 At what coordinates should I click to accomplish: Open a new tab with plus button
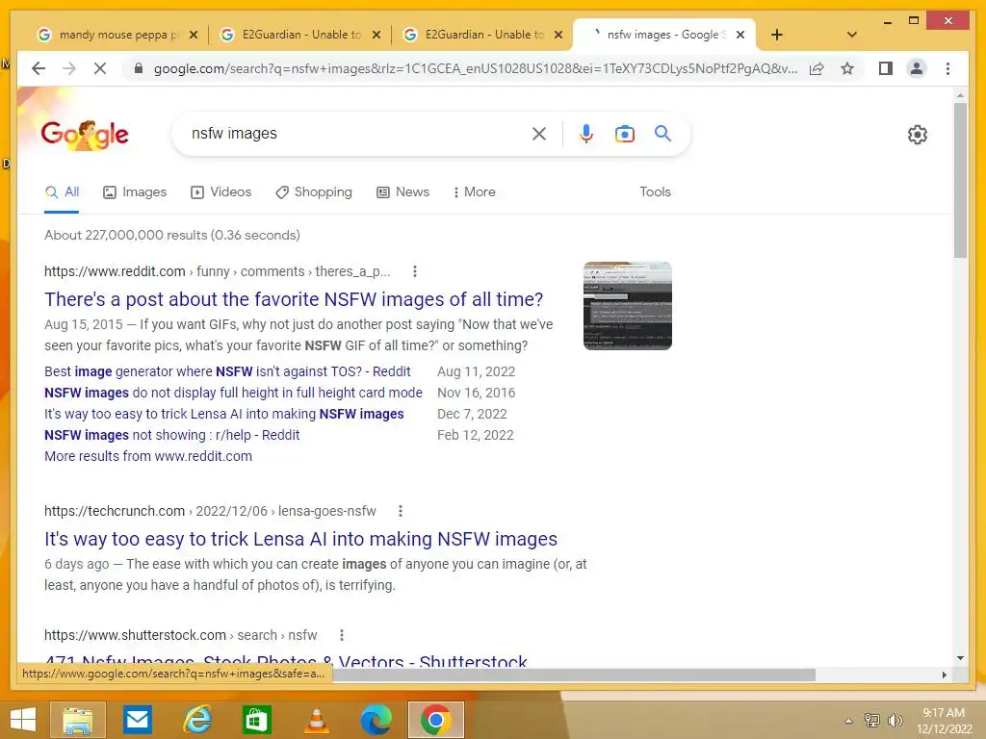[x=777, y=35]
